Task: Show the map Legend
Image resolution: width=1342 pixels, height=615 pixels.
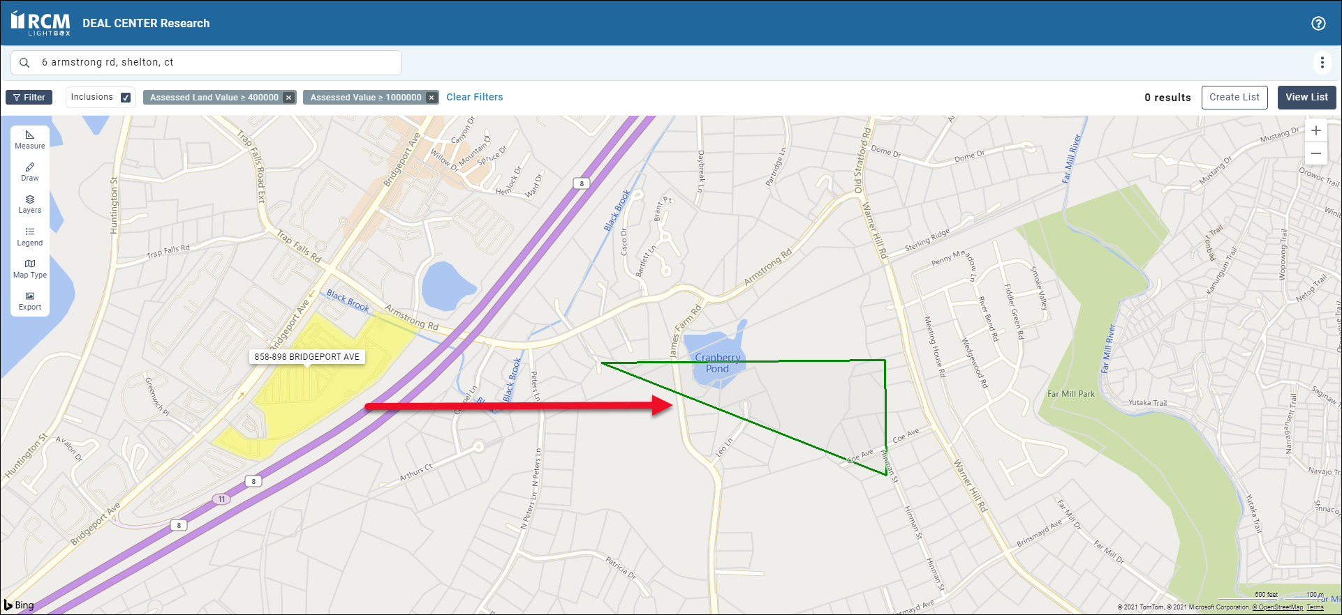Action: point(30,236)
